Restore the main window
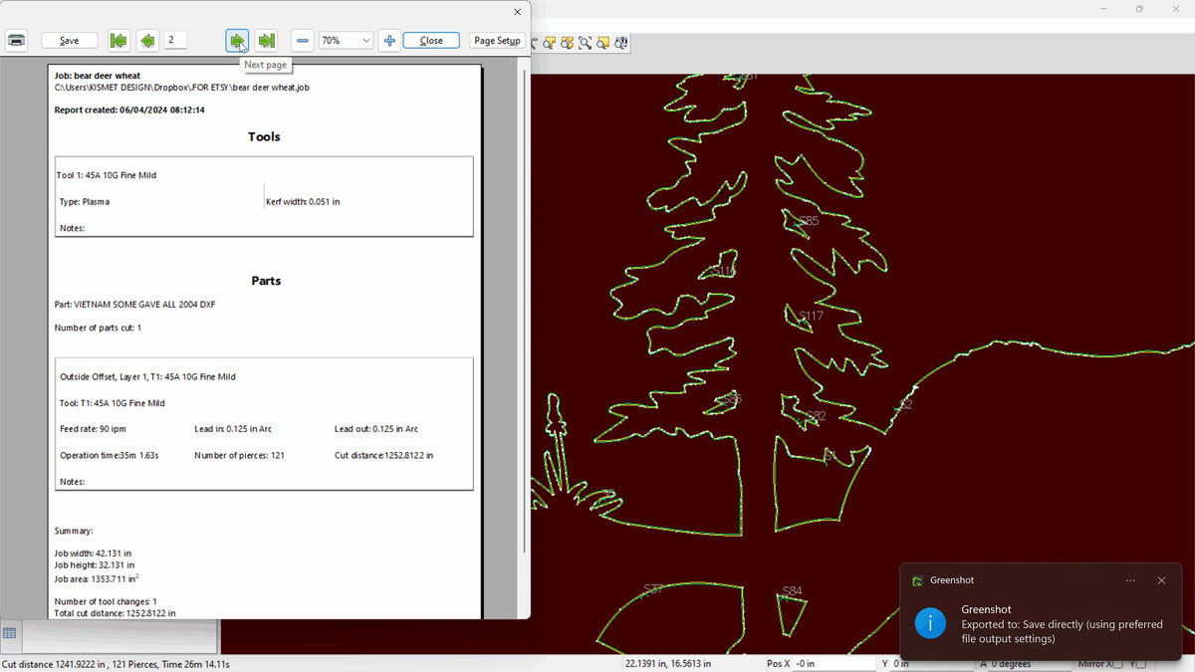The width and height of the screenshot is (1195, 672). pyautogui.click(x=1139, y=9)
